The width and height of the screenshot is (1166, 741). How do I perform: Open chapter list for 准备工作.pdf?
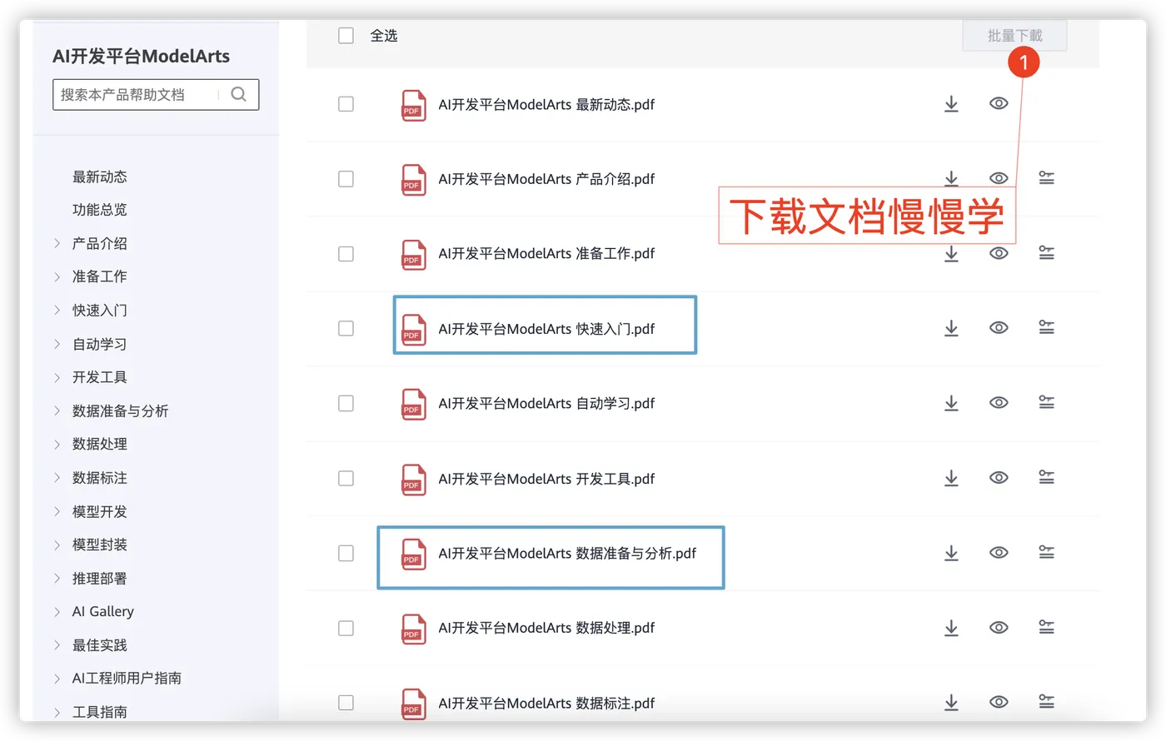point(1046,253)
